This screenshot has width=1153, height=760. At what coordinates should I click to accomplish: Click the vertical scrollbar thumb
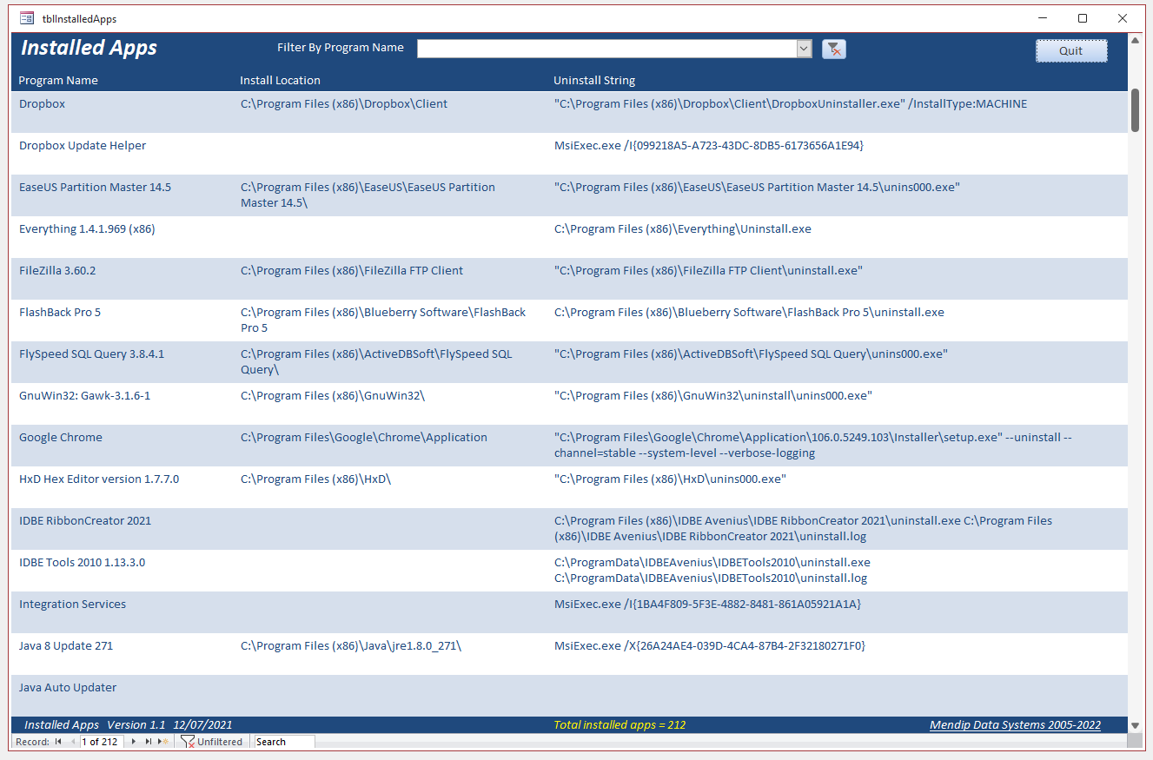pyautogui.click(x=1135, y=109)
